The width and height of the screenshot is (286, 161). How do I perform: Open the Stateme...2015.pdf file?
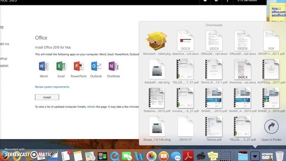(157, 98)
